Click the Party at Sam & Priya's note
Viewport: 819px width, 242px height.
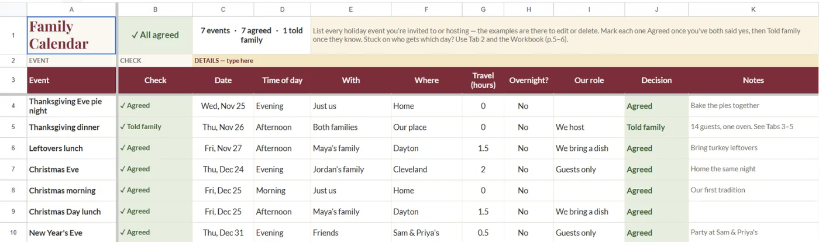(x=753, y=232)
